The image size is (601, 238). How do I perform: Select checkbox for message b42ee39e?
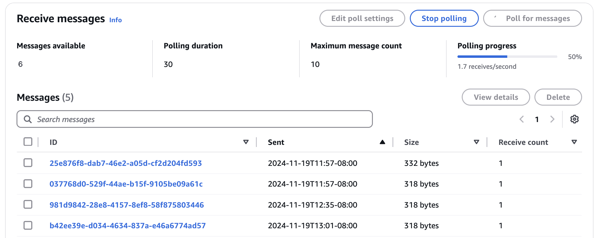(28, 226)
